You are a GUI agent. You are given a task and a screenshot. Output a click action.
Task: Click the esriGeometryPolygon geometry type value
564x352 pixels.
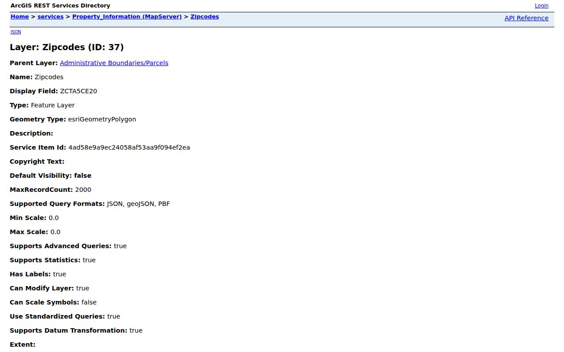coord(102,119)
